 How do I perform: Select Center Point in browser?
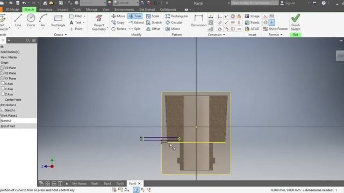[x=13, y=100]
